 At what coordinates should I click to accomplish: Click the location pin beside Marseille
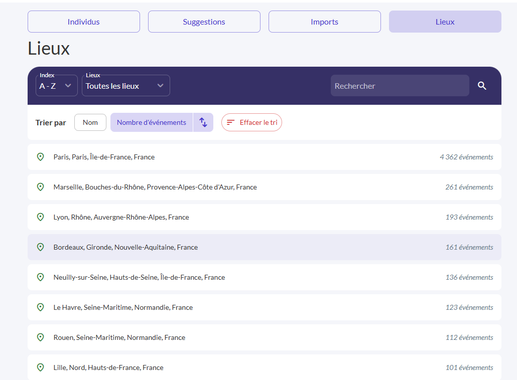tap(40, 187)
